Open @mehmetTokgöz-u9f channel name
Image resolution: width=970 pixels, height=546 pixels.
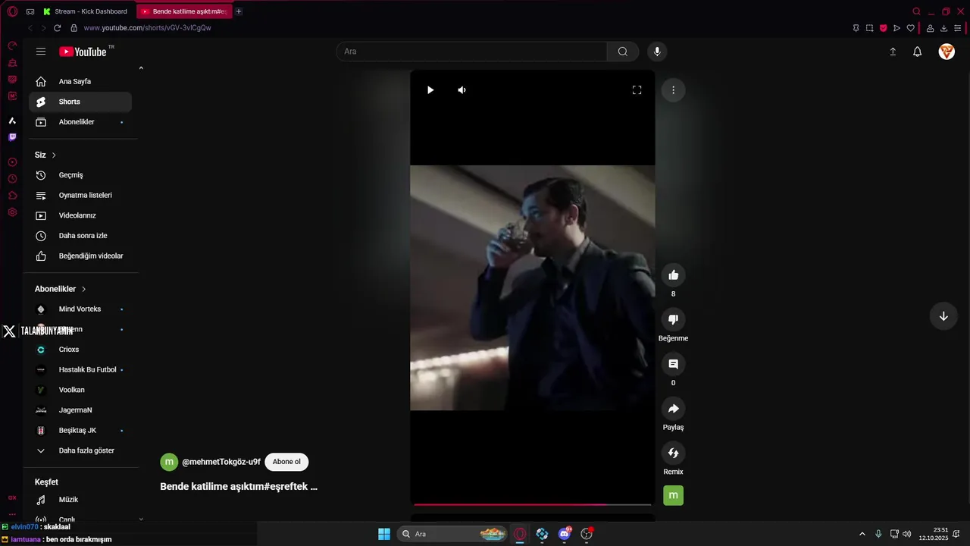pyautogui.click(x=221, y=462)
